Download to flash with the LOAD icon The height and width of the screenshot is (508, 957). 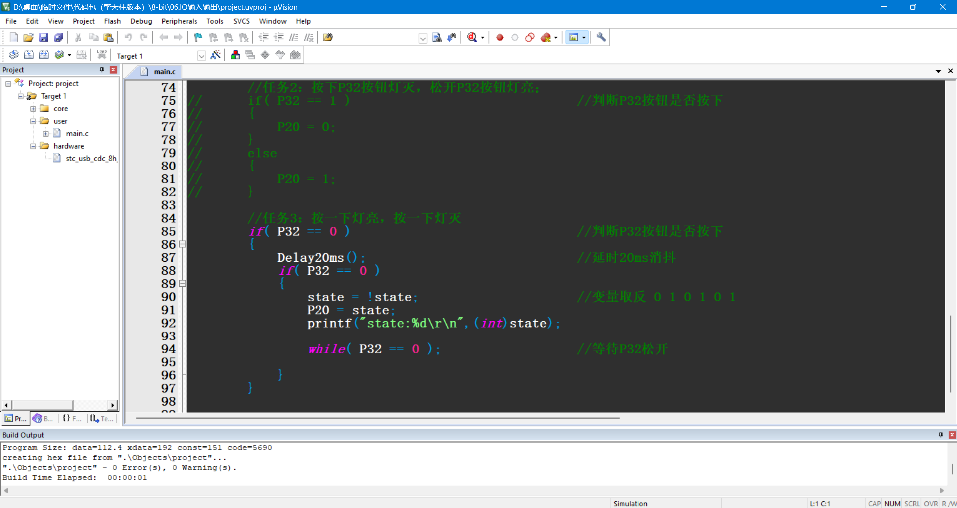coord(102,55)
